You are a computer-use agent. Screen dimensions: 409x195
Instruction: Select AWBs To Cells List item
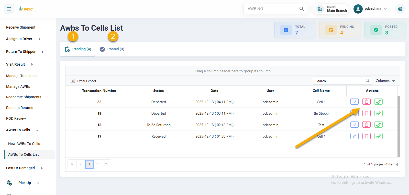tap(30, 154)
